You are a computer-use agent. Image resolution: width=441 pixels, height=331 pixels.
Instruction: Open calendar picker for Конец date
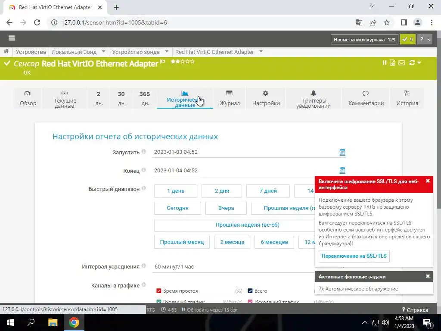click(x=342, y=170)
